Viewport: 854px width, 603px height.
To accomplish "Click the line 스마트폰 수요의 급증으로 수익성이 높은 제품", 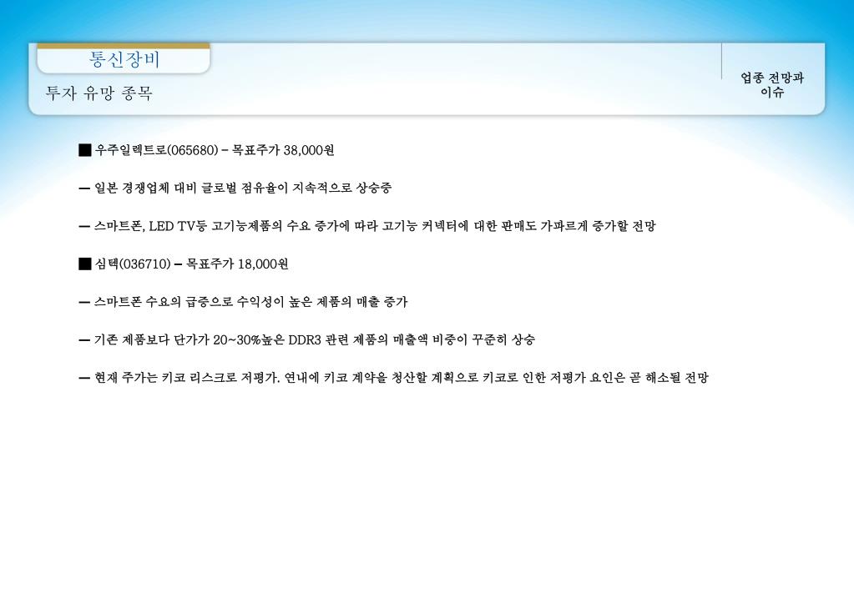I will pos(243,302).
